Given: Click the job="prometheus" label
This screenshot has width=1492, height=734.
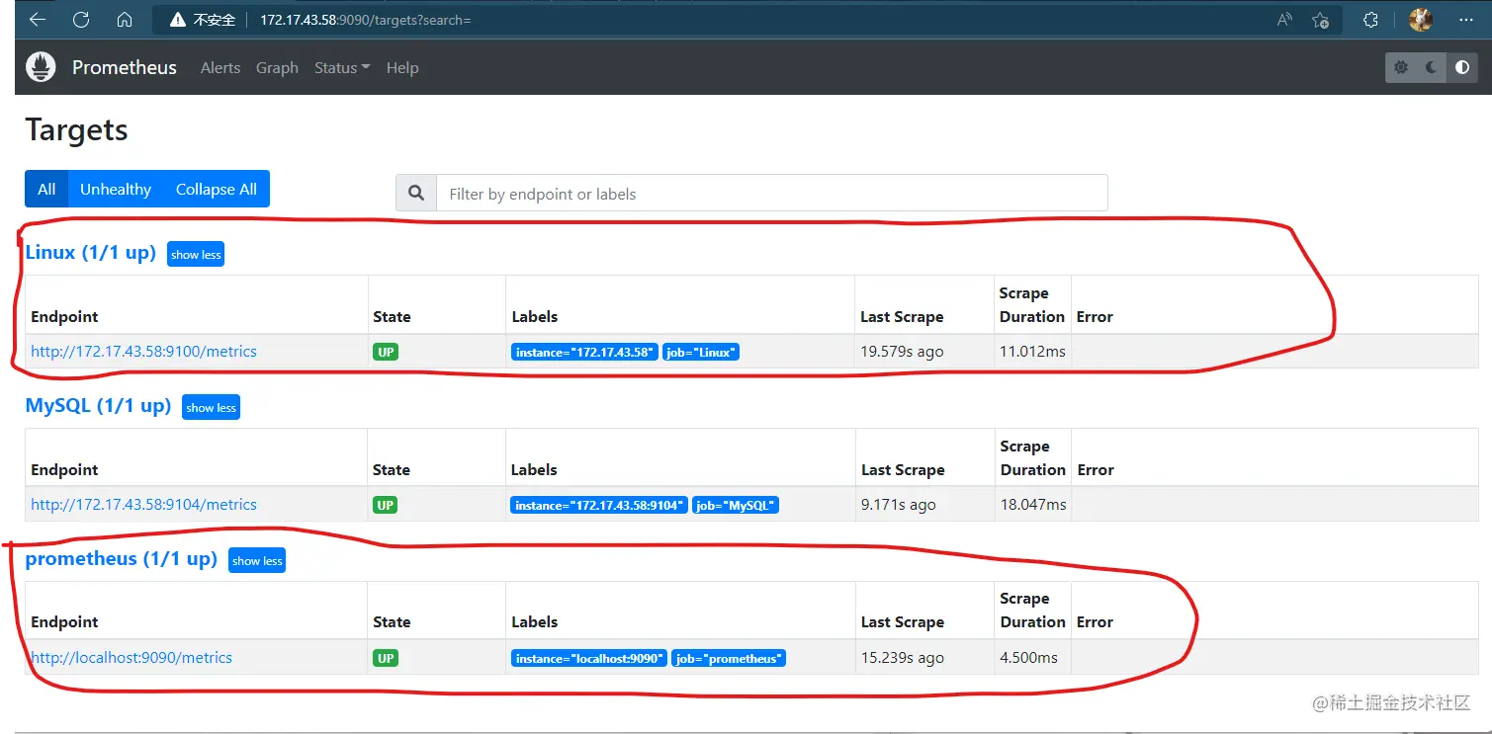Looking at the screenshot, I should [x=729, y=658].
